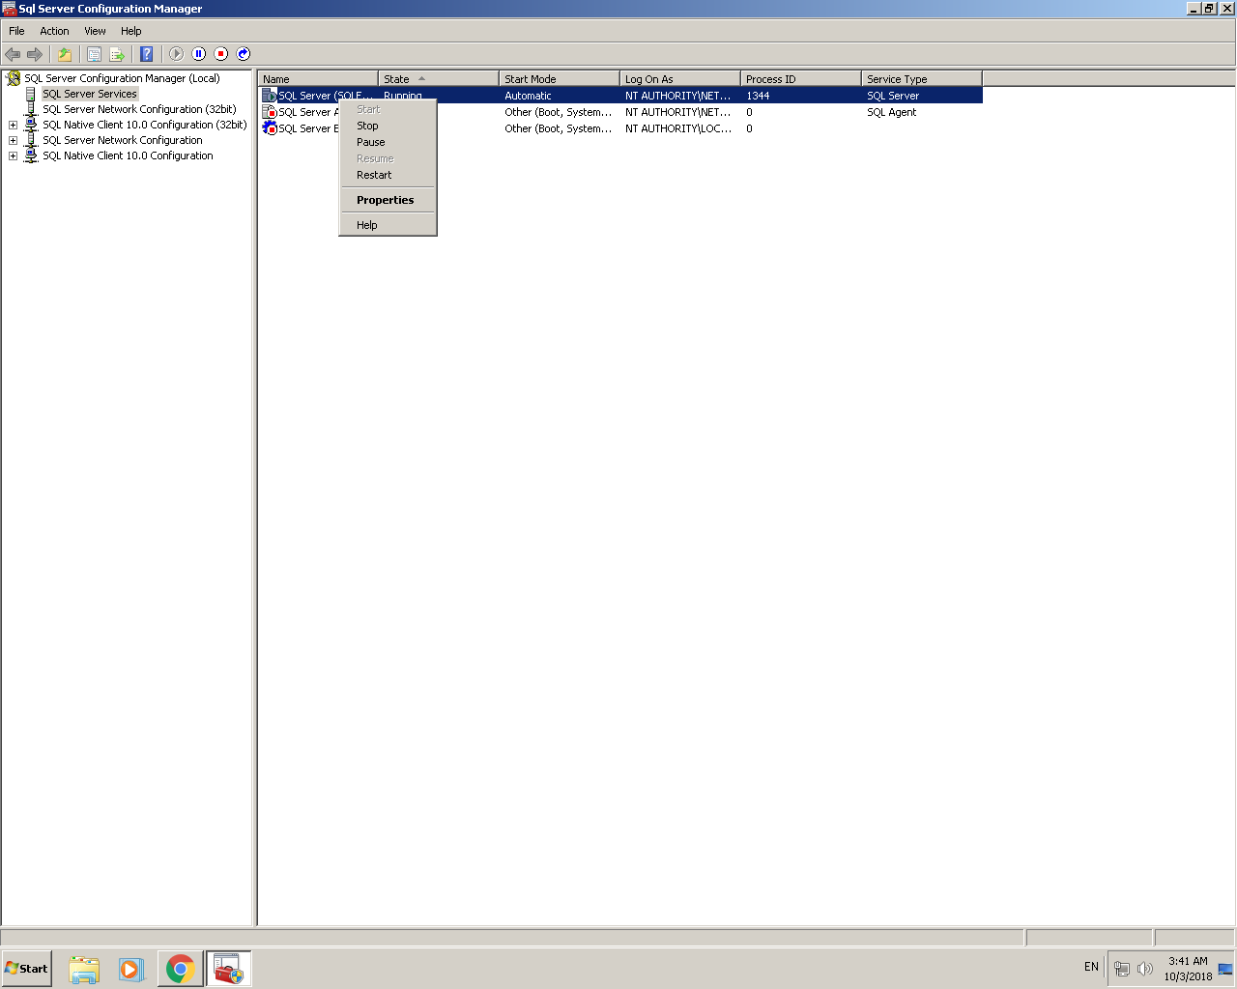Click the SQL Server service type cell
Viewport: 1237px width, 989px height.
click(893, 96)
